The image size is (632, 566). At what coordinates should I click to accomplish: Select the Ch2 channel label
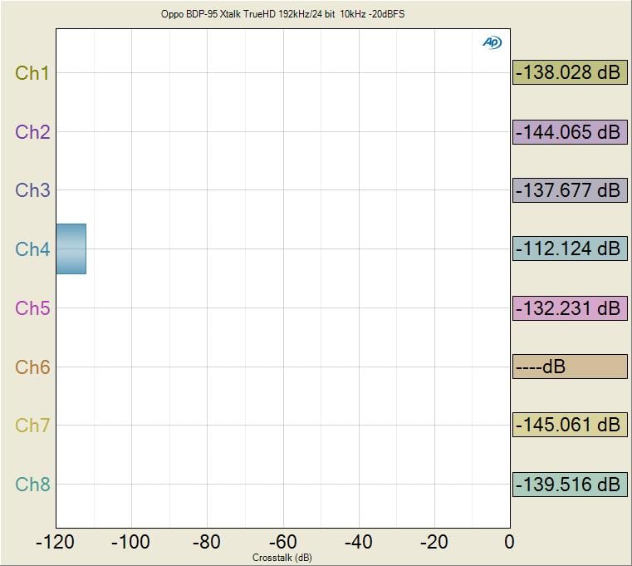click(x=32, y=131)
